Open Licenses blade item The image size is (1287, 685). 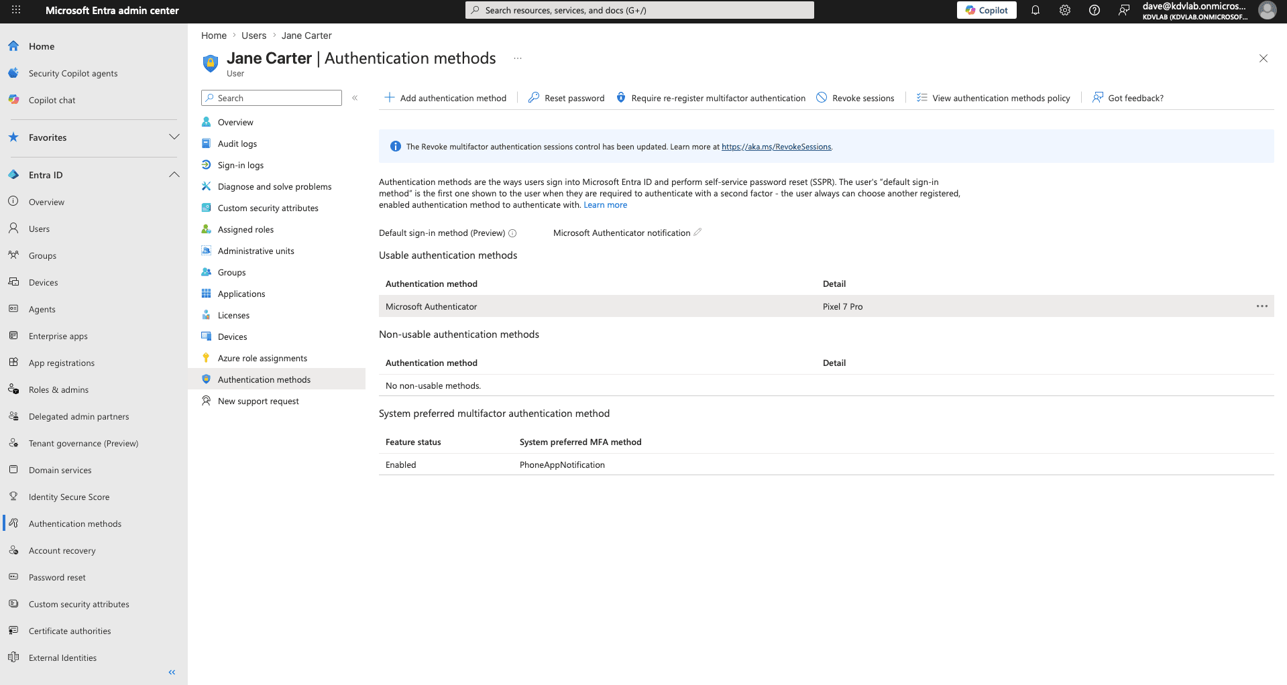(233, 315)
